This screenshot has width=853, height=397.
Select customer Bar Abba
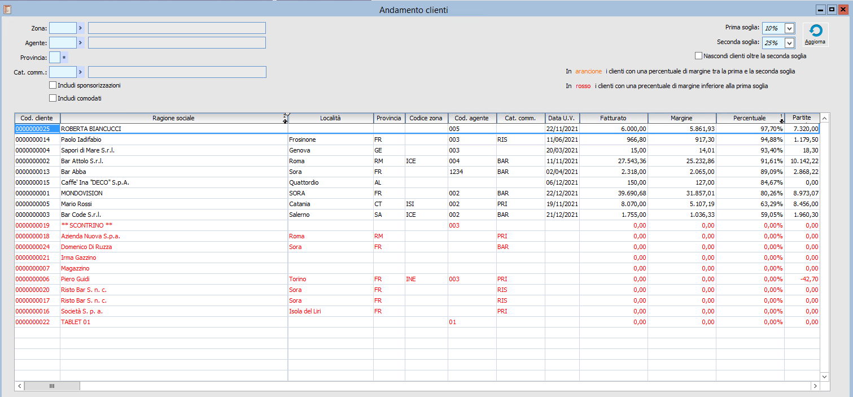(73, 172)
